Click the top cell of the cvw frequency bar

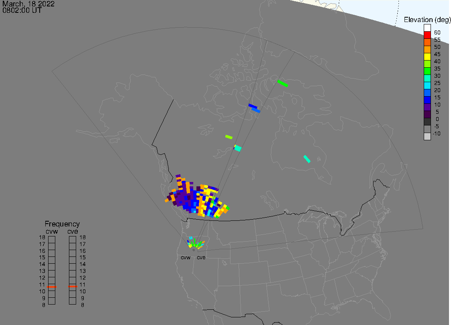tap(52, 240)
